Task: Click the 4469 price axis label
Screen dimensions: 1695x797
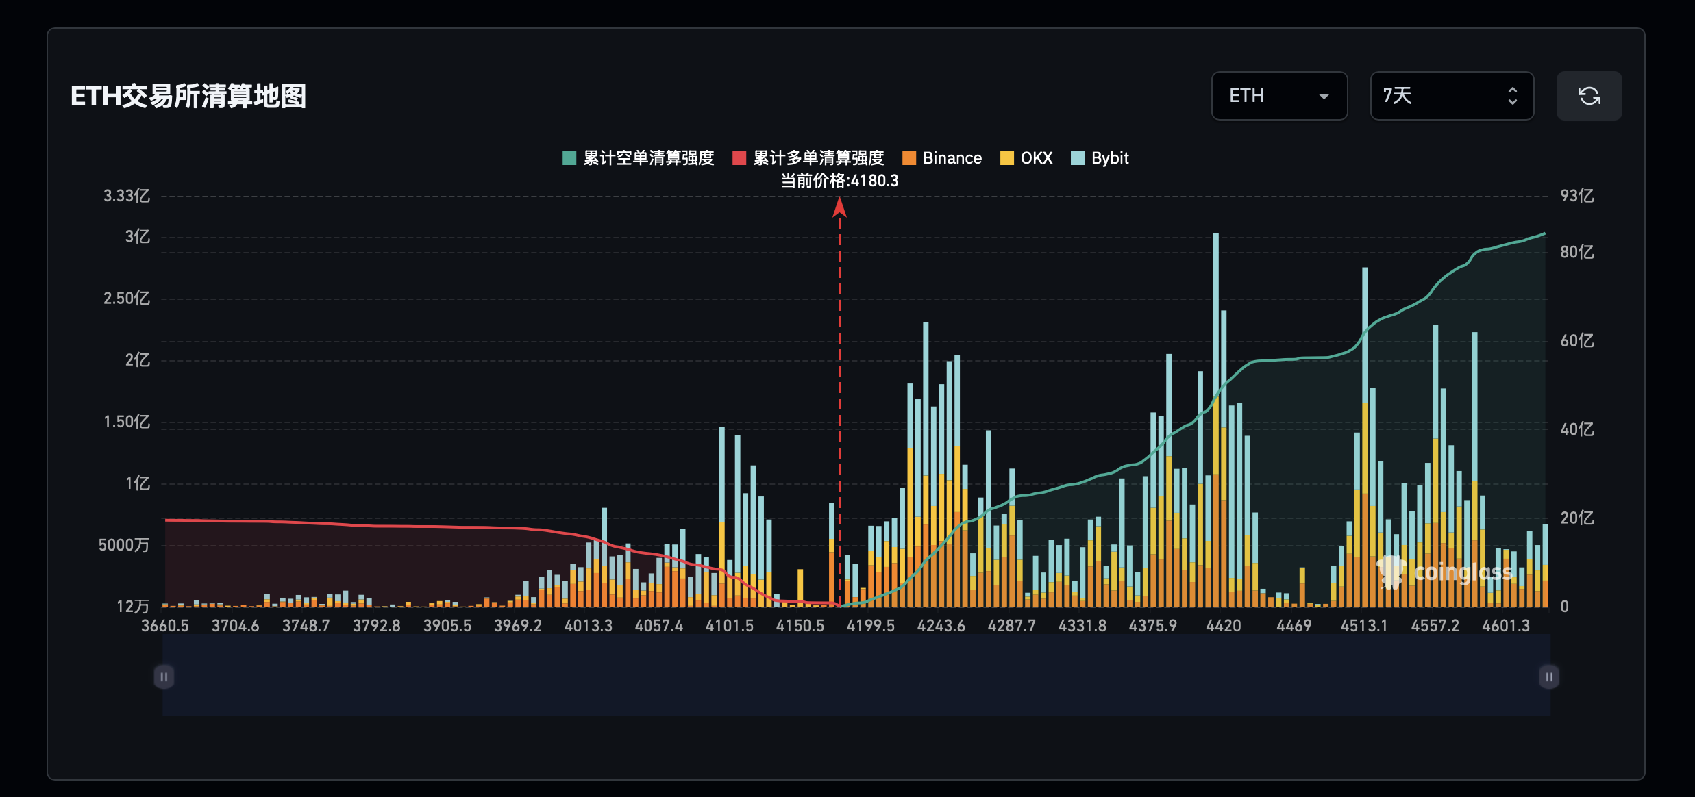Action: (1294, 626)
